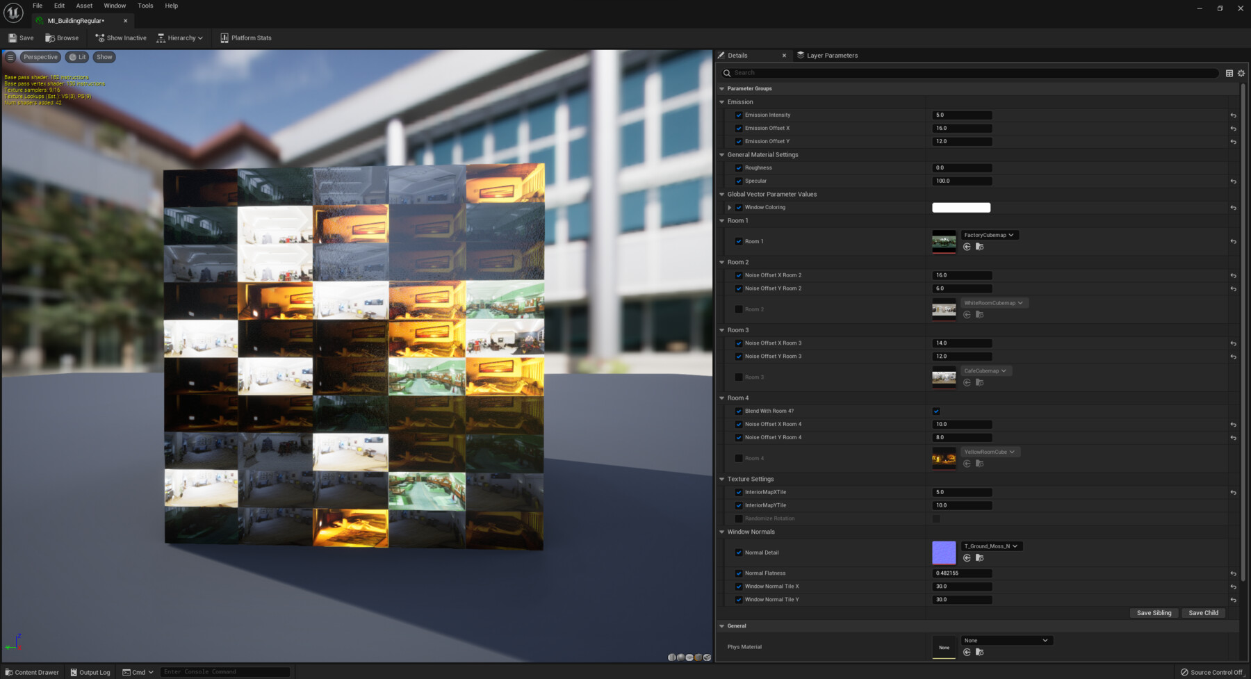Viewport: 1251px width, 679px height.
Task: Open the Content Drawer
Action: click(x=32, y=672)
